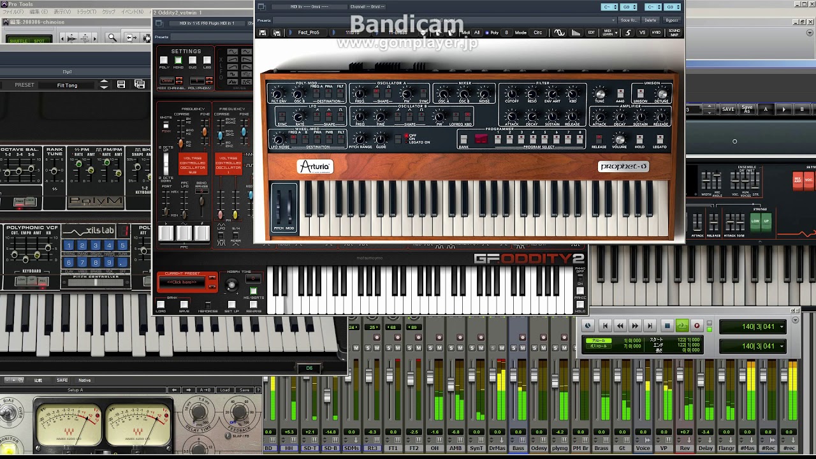Click the Oddity2 current preset display
Viewport: 816px width, 459px height.
coord(183,282)
